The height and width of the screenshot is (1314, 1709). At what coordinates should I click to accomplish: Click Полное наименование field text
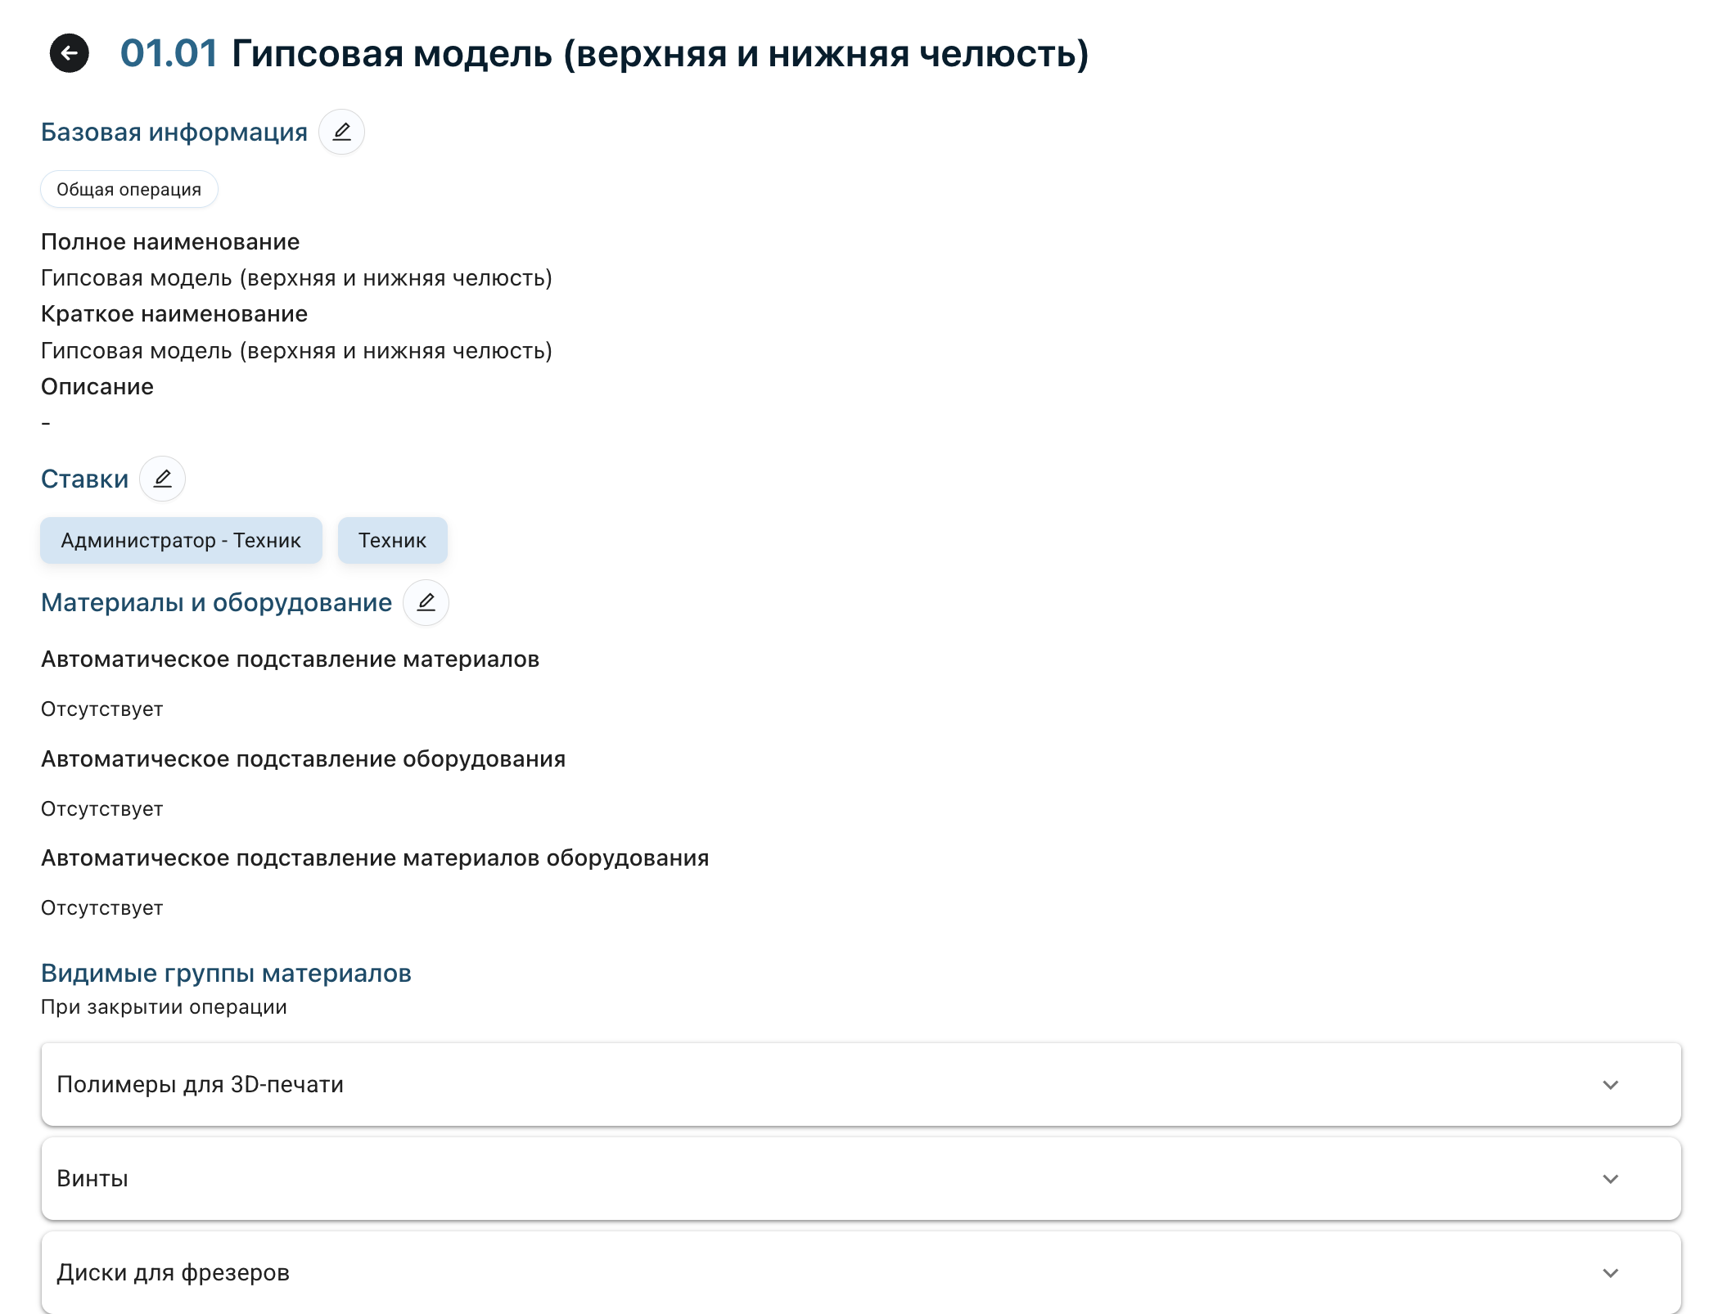(x=170, y=241)
